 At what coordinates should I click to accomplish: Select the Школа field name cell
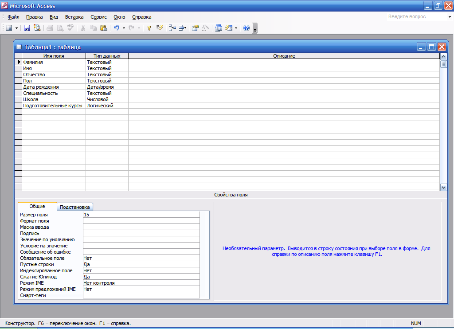click(54, 99)
